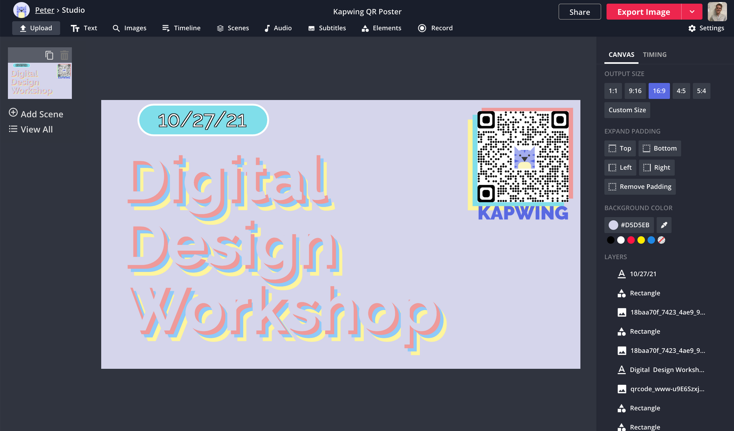Duplicate the first scene
The image size is (734, 431).
click(50, 55)
